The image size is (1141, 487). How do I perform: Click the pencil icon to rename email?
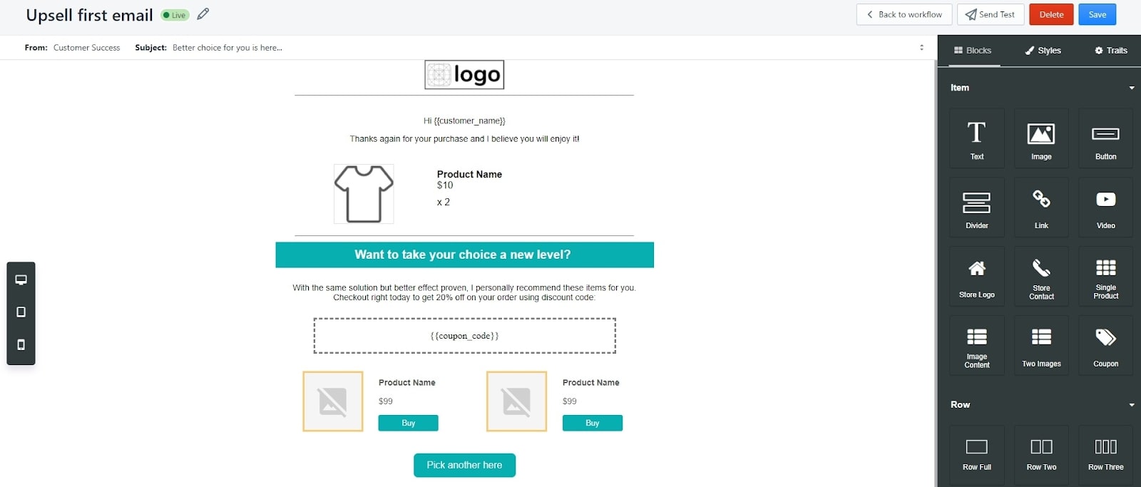click(203, 14)
